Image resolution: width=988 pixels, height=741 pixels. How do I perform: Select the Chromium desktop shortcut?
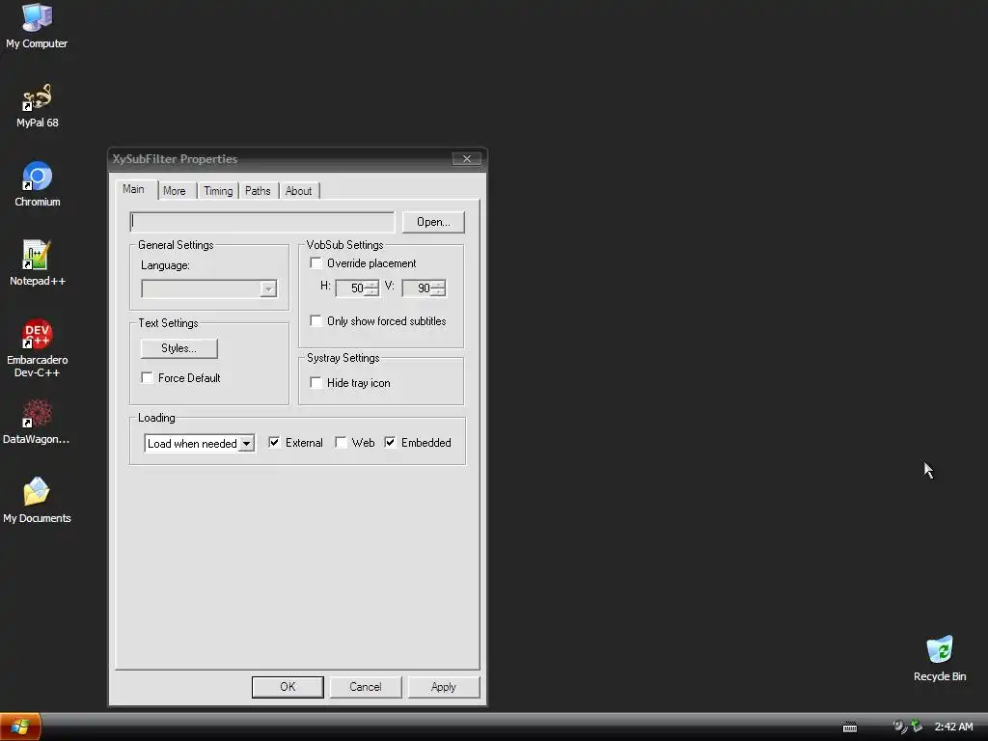[37, 184]
